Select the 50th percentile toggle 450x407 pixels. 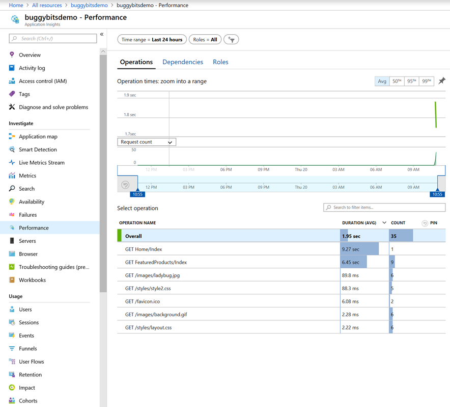(x=397, y=82)
